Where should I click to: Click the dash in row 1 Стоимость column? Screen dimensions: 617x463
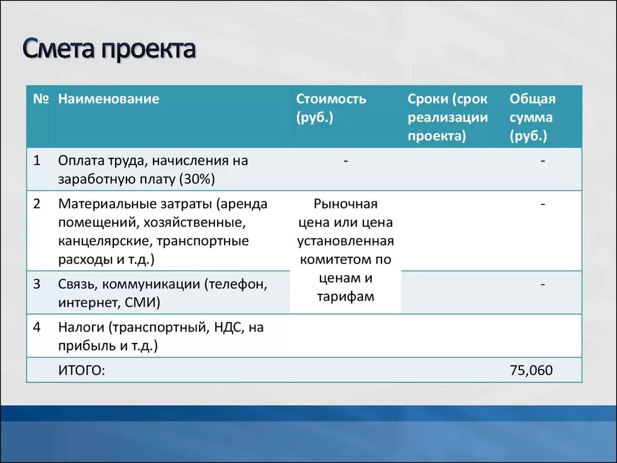pos(345,160)
